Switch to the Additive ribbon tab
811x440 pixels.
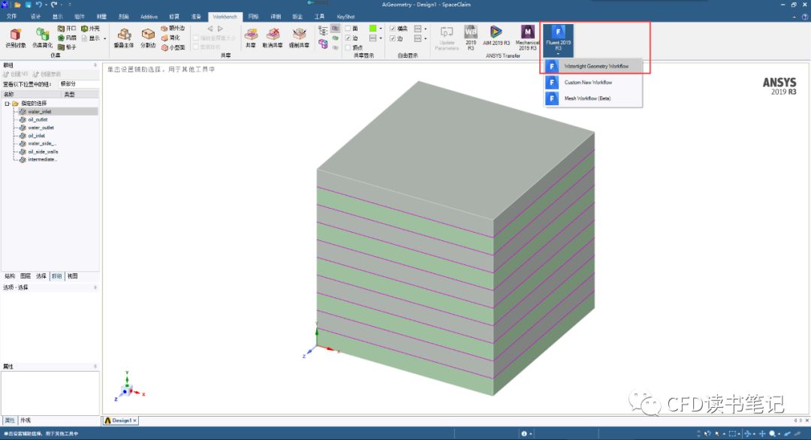tap(149, 17)
